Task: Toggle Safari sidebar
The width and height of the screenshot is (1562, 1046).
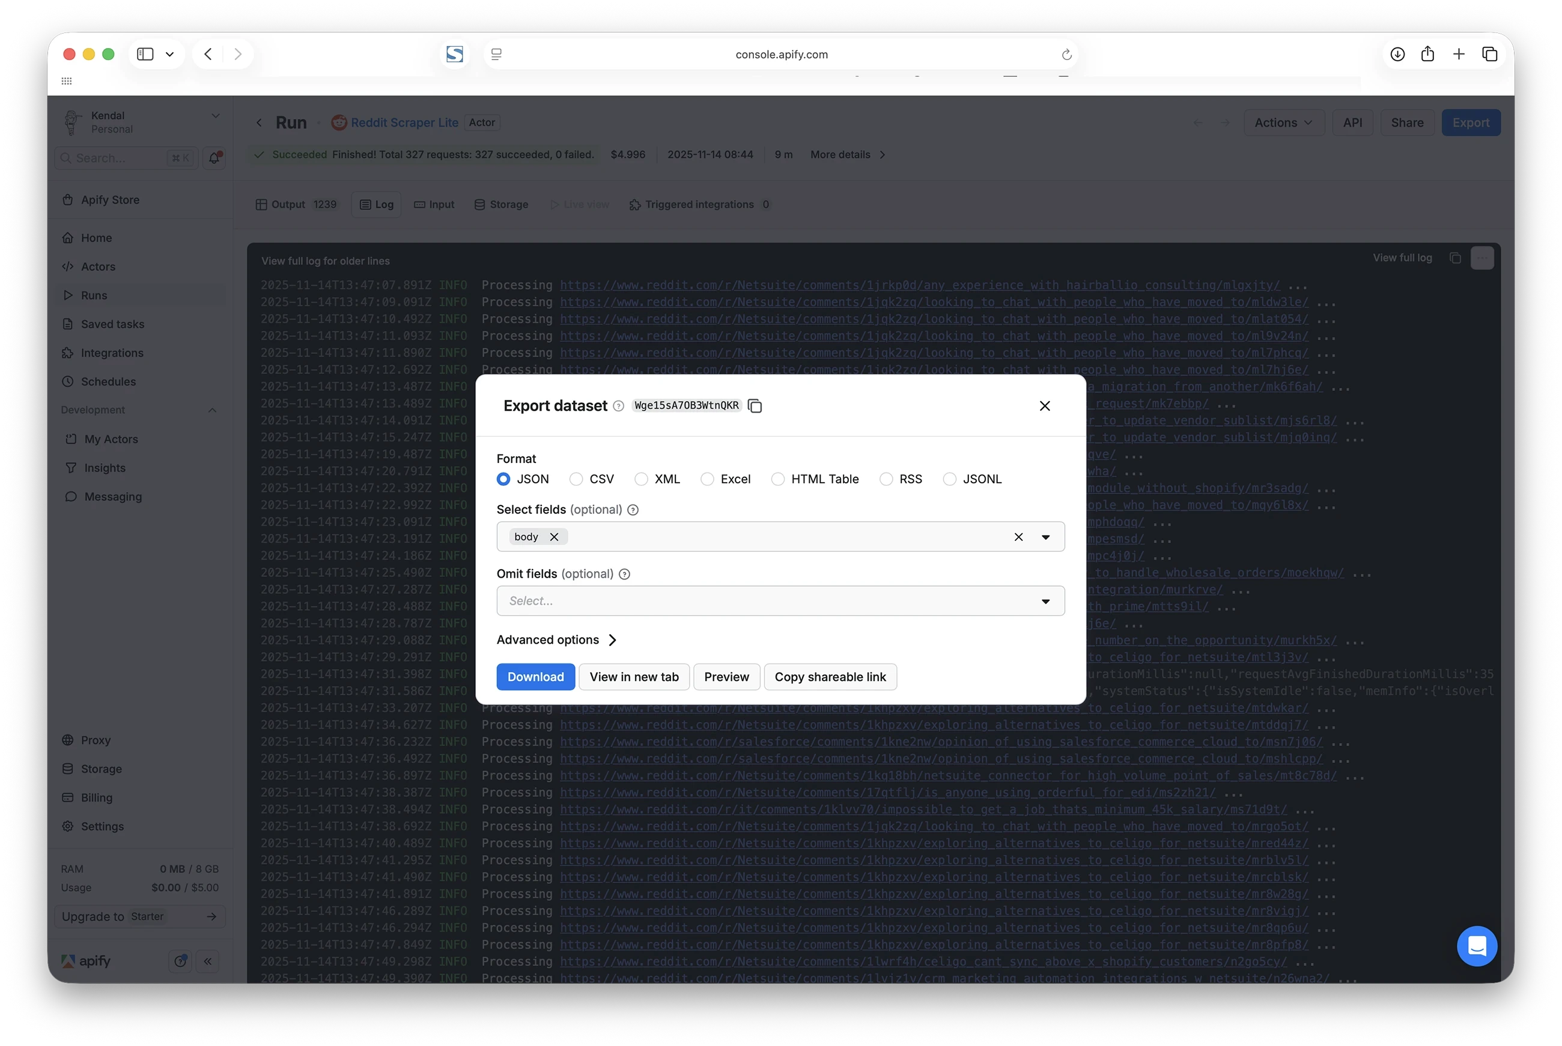Action: pos(145,54)
